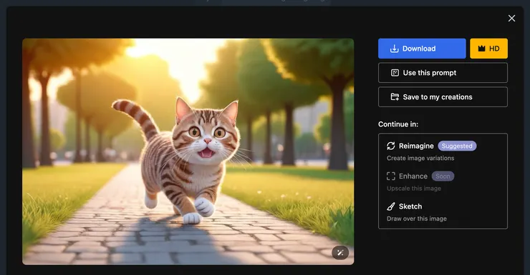Click the folder icon in Save to my creations

tap(395, 97)
